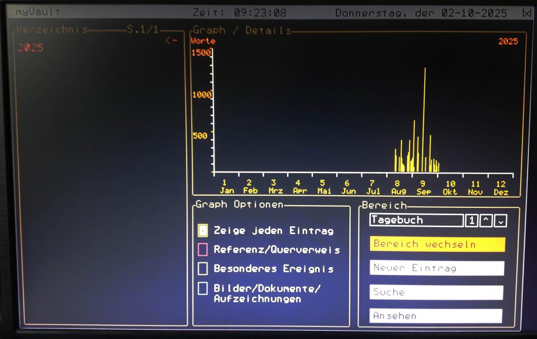The image size is (537, 339).
Task: Create entry with Neuer Eintrag button
Action: [x=437, y=268]
